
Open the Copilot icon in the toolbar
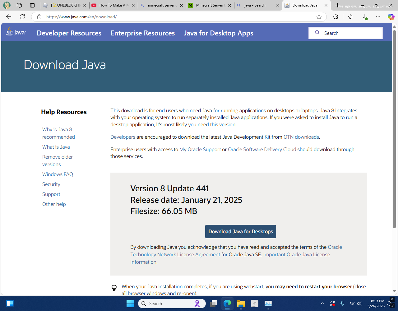pyautogui.click(x=391, y=17)
